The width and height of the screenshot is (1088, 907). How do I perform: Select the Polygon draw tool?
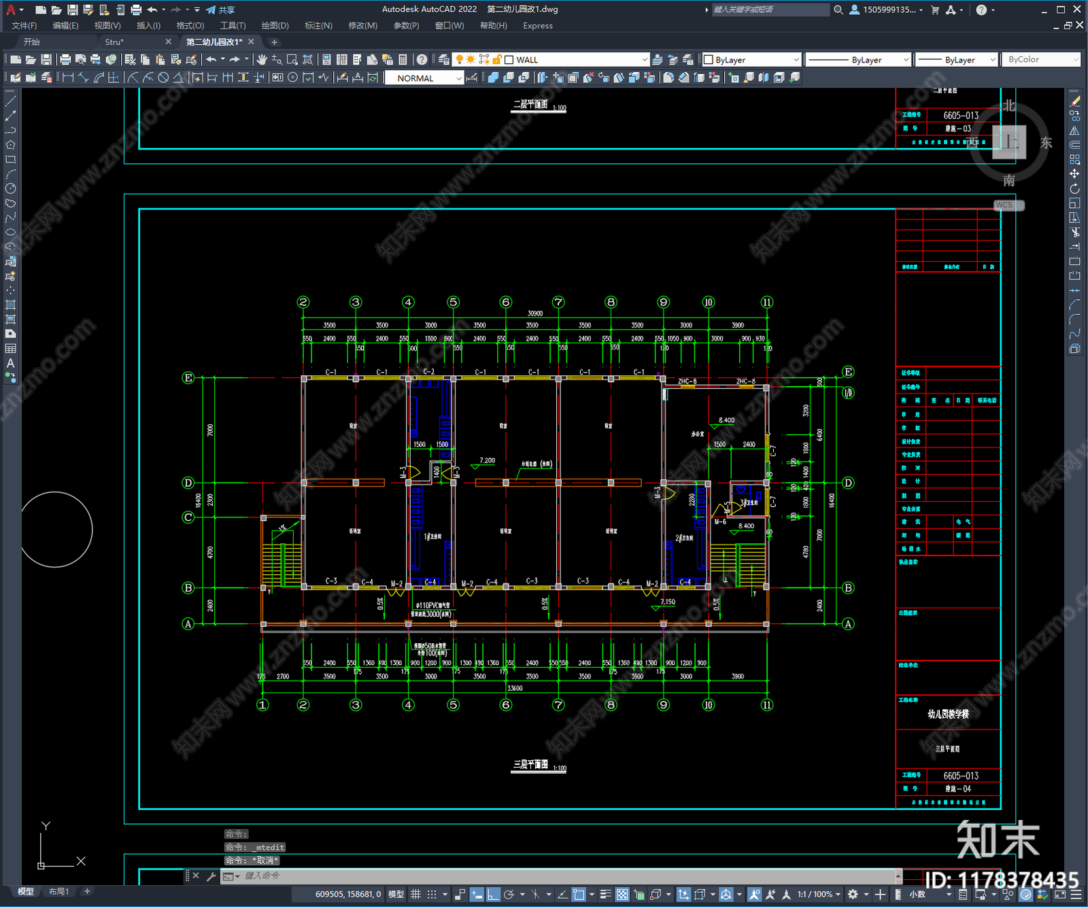click(10, 145)
